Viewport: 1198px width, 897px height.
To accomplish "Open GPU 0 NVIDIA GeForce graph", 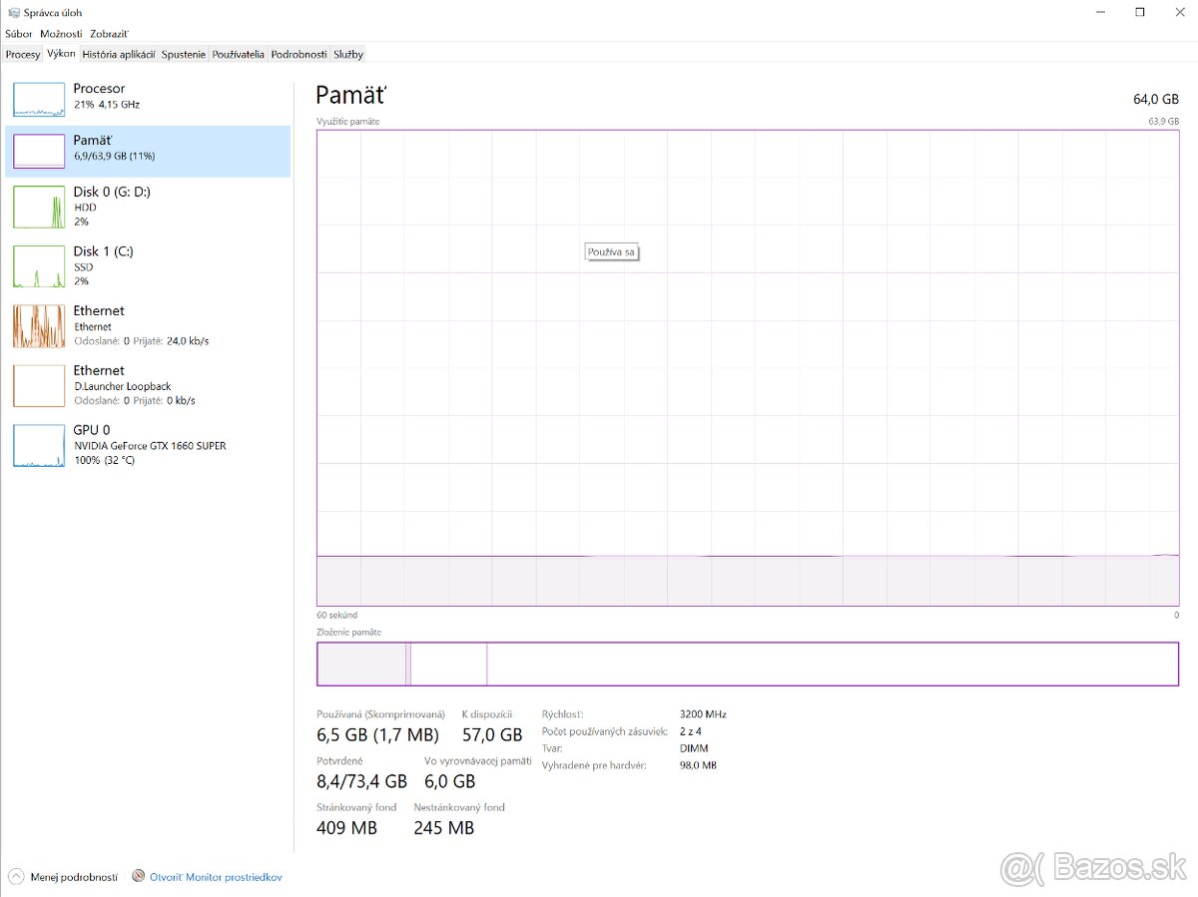I will [x=38, y=446].
